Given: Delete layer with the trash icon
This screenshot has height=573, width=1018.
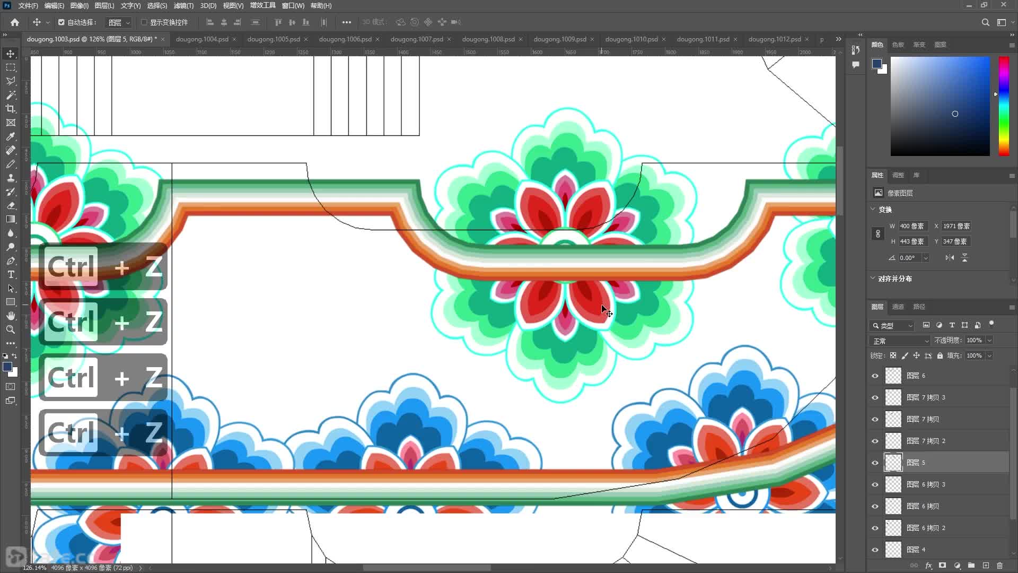Looking at the screenshot, I should coord(1000,566).
